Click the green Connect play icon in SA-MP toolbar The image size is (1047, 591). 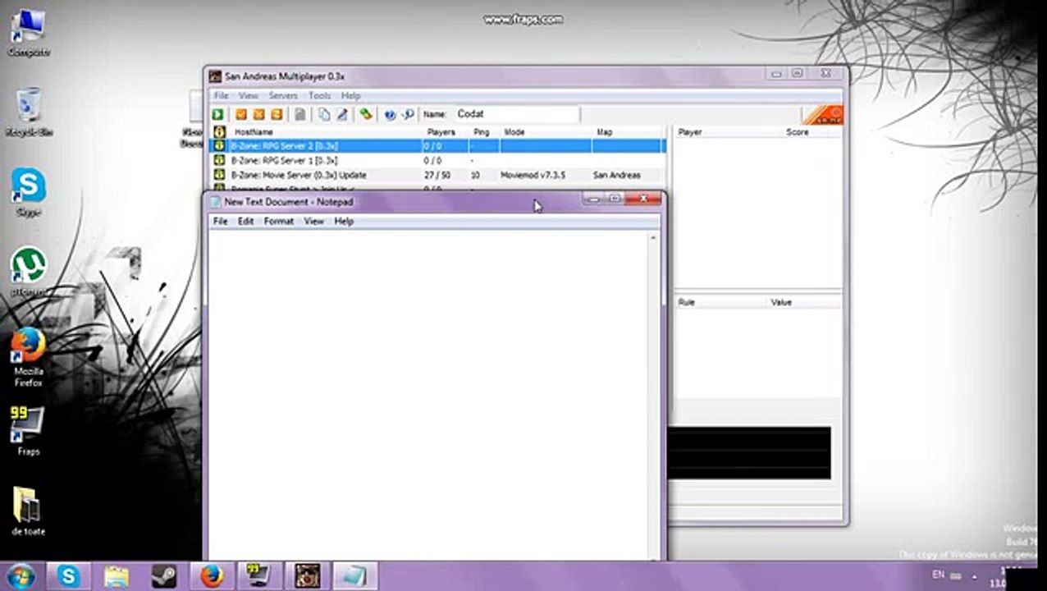pyautogui.click(x=218, y=115)
